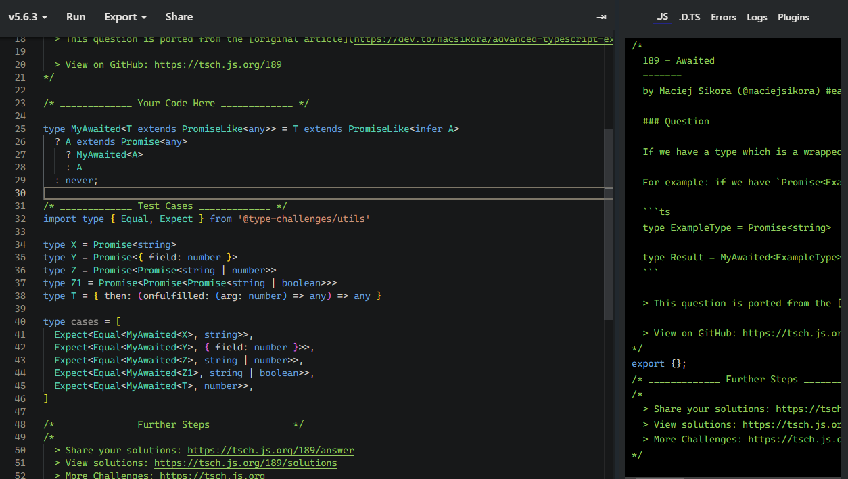
Task: Click '189 - Awaited' in JS output
Action: pyautogui.click(x=678, y=61)
